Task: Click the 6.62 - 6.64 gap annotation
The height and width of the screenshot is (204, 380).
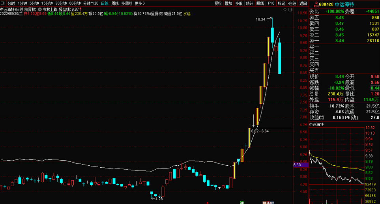Action: (x=260, y=131)
